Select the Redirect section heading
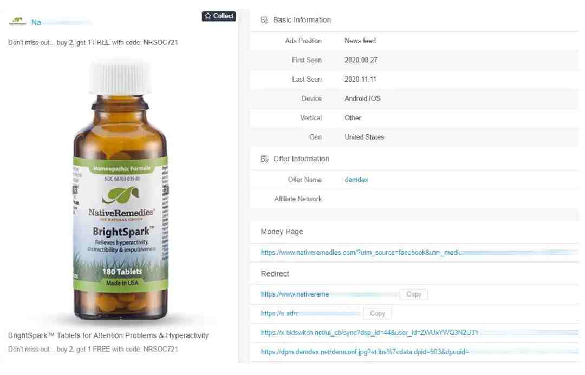The height and width of the screenshot is (375, 585). tap(275, 274)
